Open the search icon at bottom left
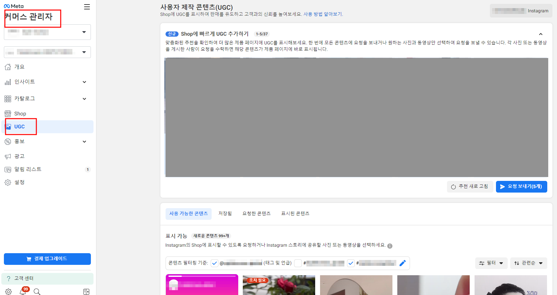Viewport: 557px width, 295px height. (37, 291)
